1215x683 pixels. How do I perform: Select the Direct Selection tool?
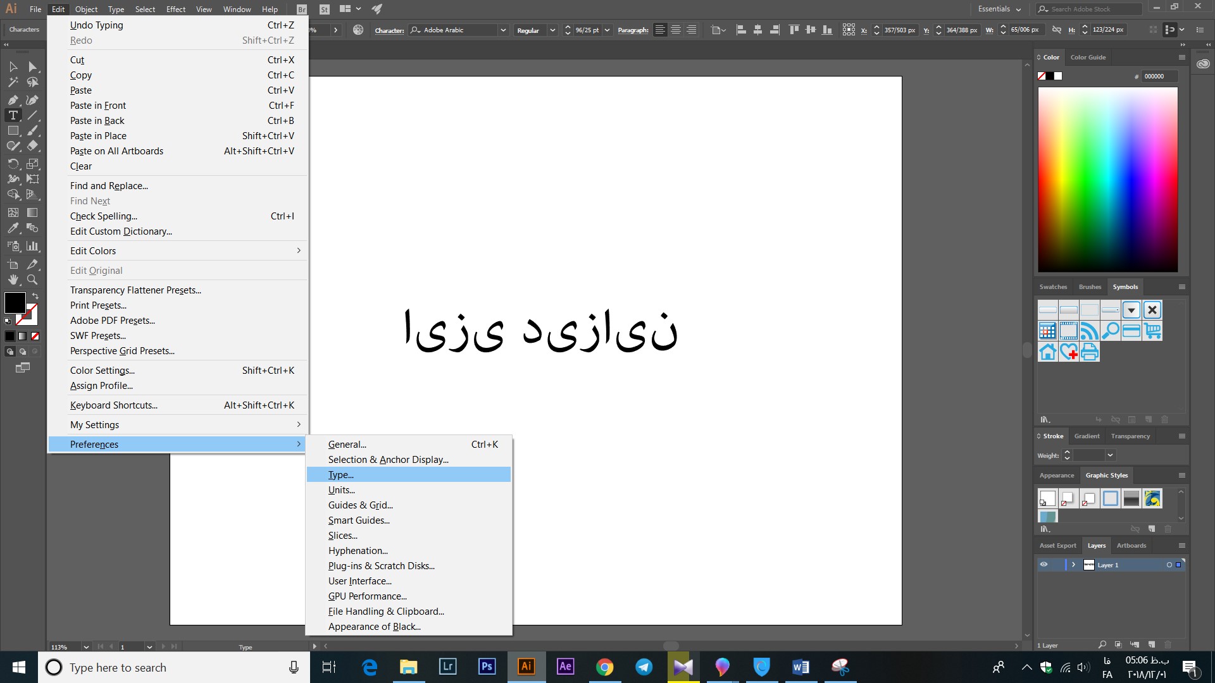click(32, 66)
